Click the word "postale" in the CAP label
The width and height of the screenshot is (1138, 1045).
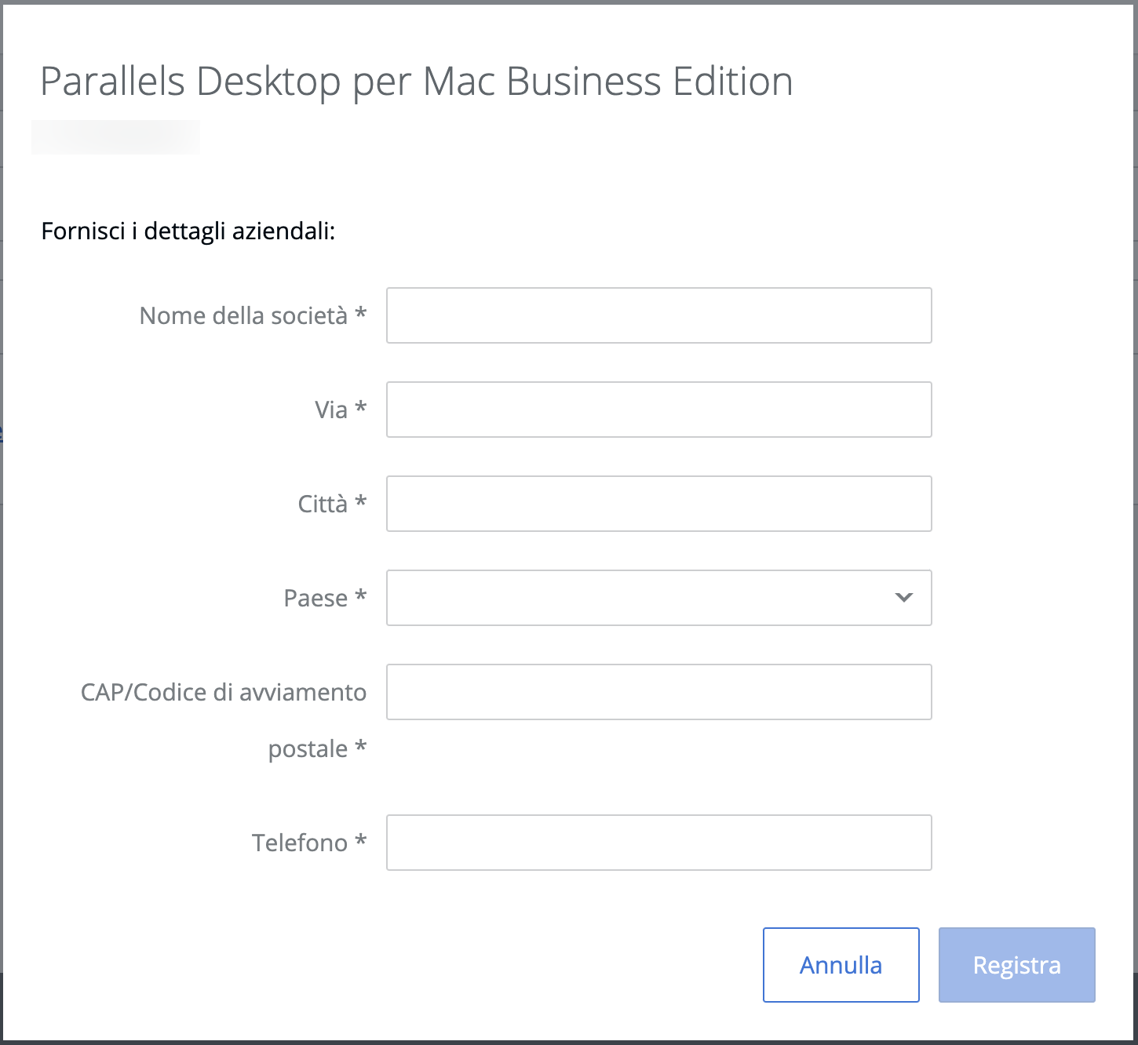pos(308,749)
